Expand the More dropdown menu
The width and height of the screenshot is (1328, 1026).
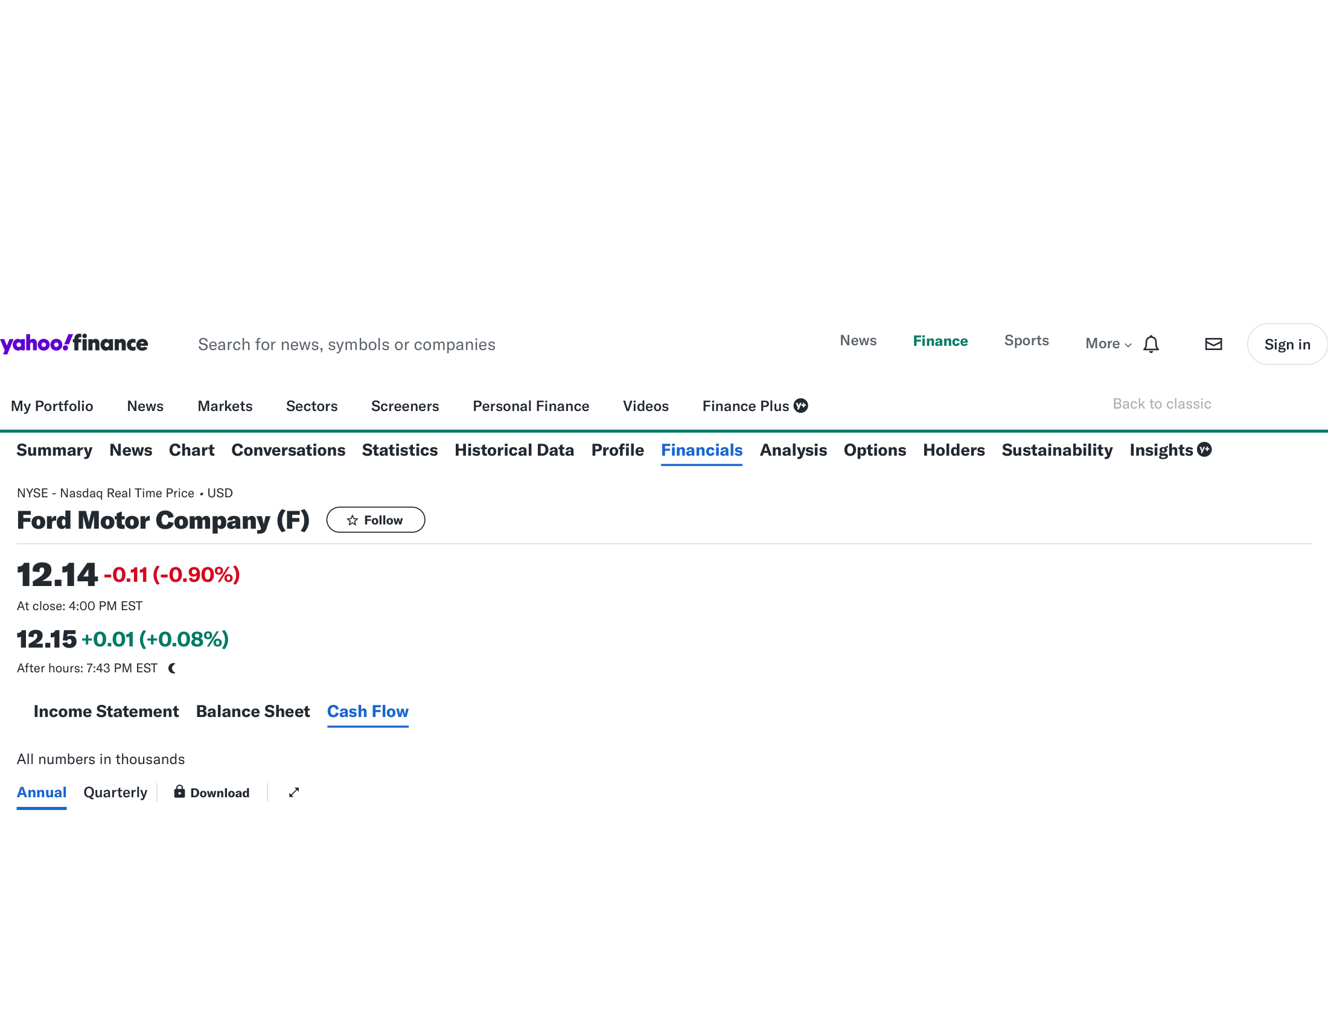[1108, 344]
